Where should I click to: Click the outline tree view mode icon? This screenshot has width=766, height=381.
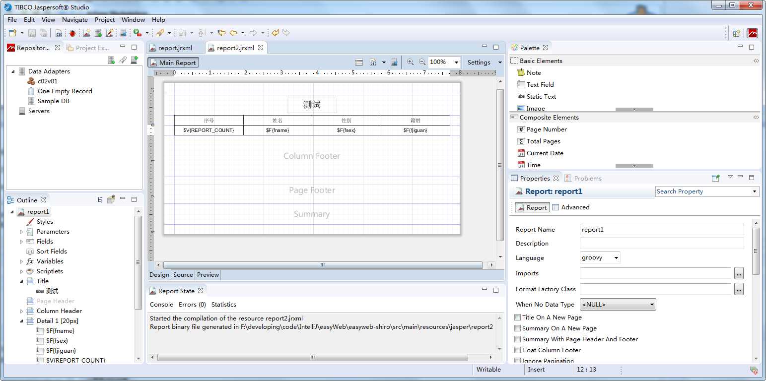coord(100,199)
